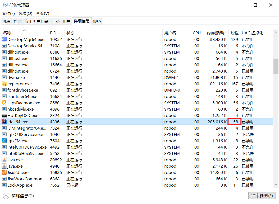Click PID value 4336

tap(55, 122)
